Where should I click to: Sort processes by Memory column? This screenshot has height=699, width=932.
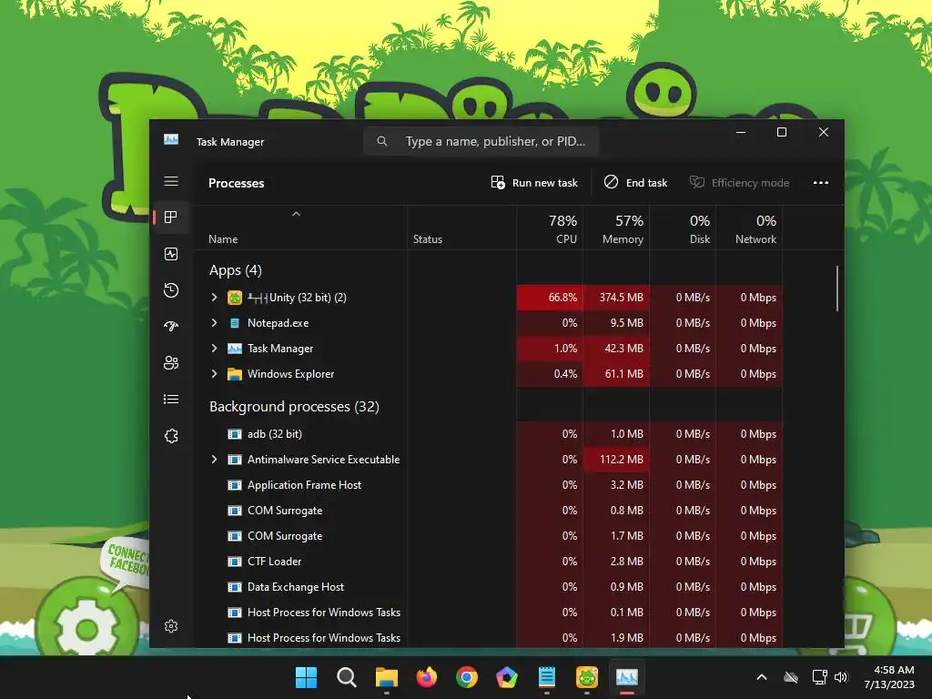616,228
